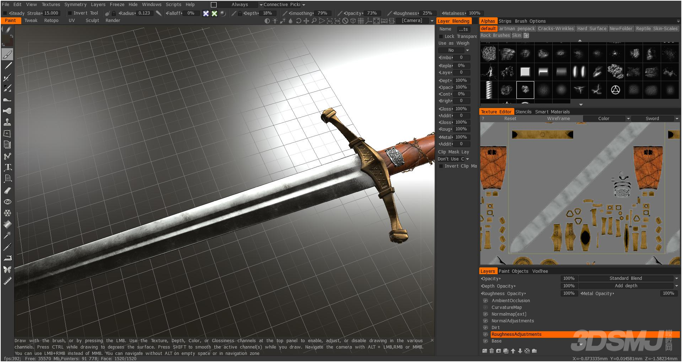Activate the Spline curve tool
Image resolution: width=682 pixels, height=362 pixels.
pyautogui.click(x=7, y=156)
